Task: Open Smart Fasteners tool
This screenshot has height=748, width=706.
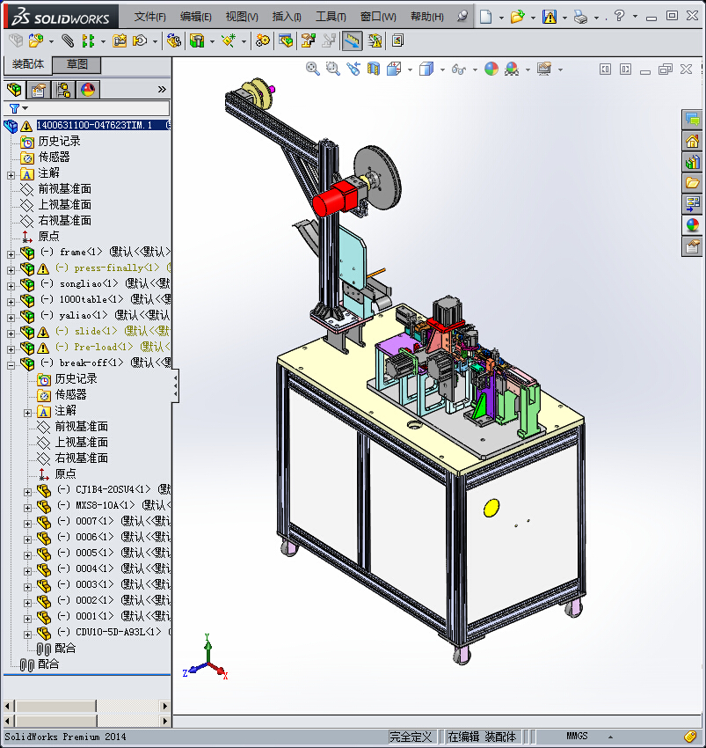Action: coord(120,41)
